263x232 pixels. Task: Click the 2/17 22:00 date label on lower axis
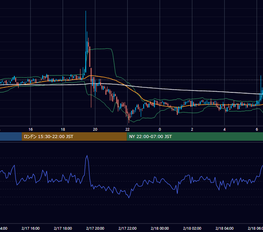pos(128,228)
